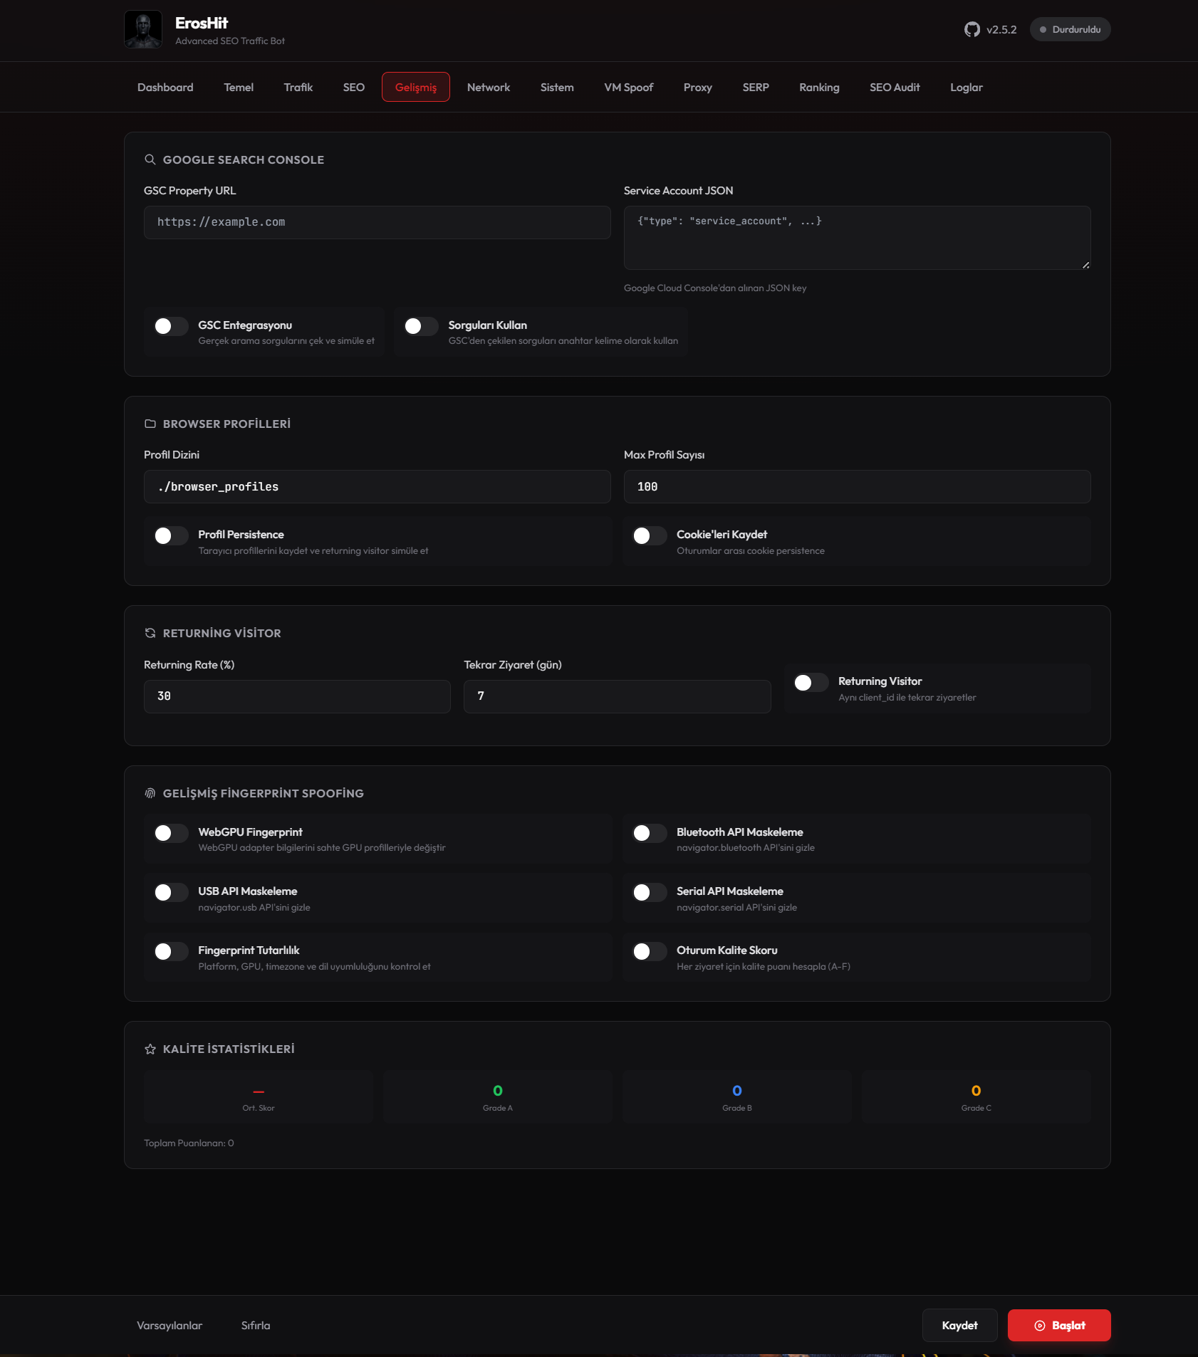Click the Kaydet save button
This screenshot has height=1357, width=1198.
coord(959,1326)
